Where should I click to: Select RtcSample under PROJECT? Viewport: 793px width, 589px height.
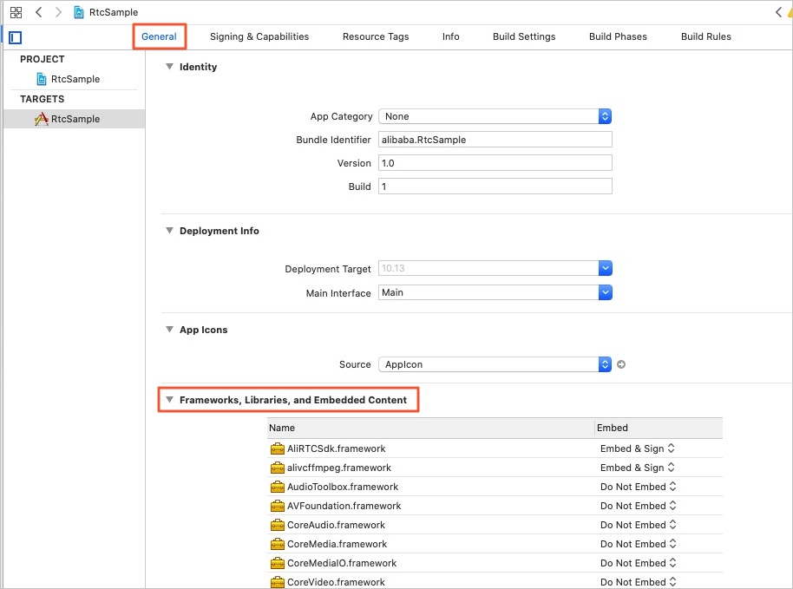point(75,79)
